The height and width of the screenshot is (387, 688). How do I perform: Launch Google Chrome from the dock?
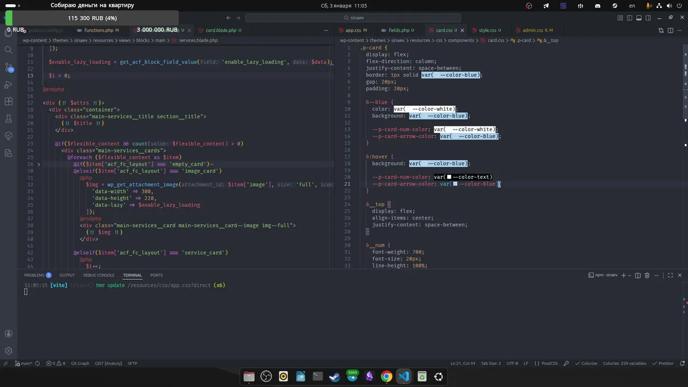point(386,377)
